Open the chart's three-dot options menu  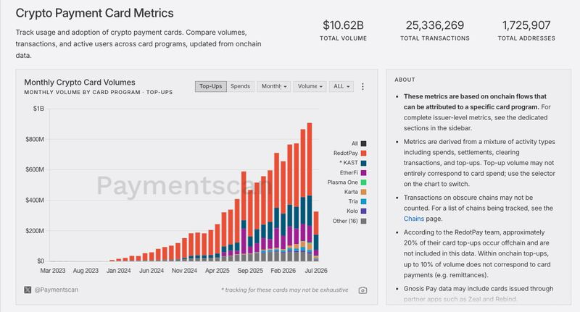pyautogui.click(x=362, y=86)
